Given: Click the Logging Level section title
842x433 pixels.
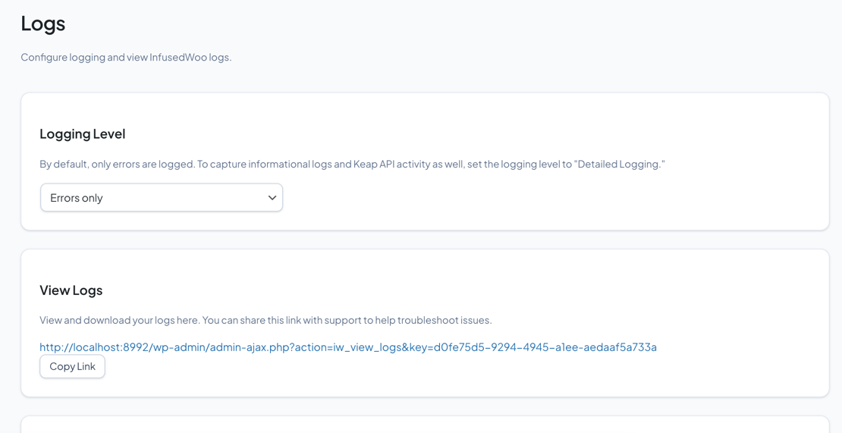Looking at the screenshot, I should pos(83,134).
